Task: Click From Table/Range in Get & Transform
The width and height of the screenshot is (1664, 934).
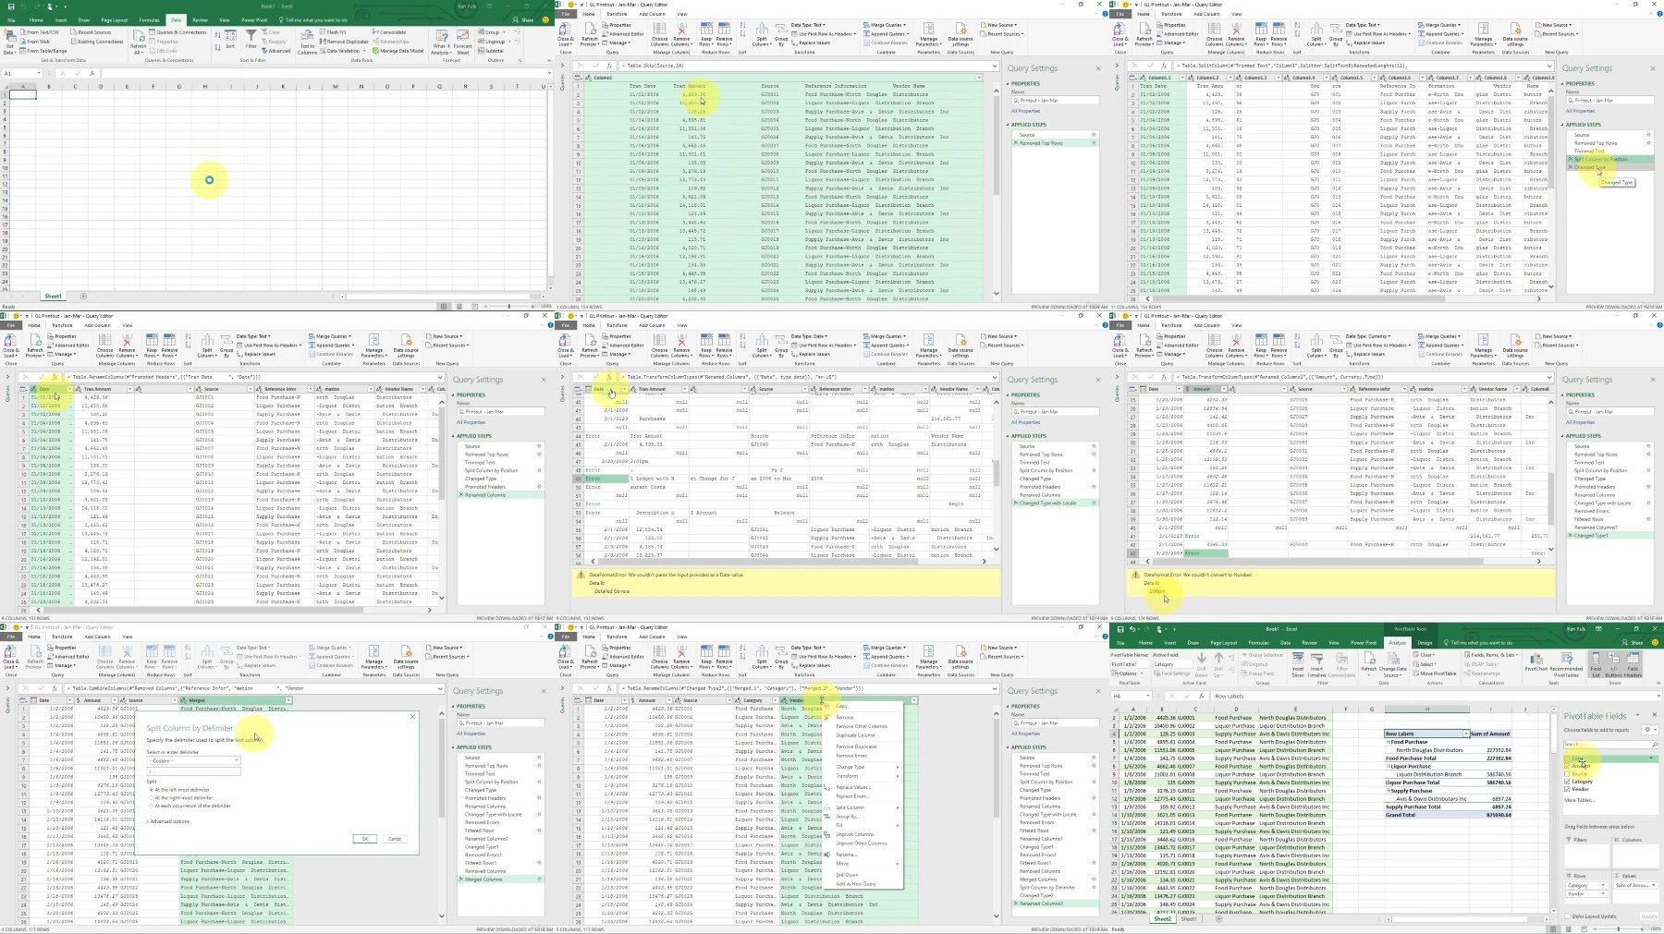Action: pos(43,51)
